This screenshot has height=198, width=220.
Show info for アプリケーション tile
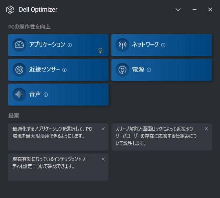tap(70, 45)
